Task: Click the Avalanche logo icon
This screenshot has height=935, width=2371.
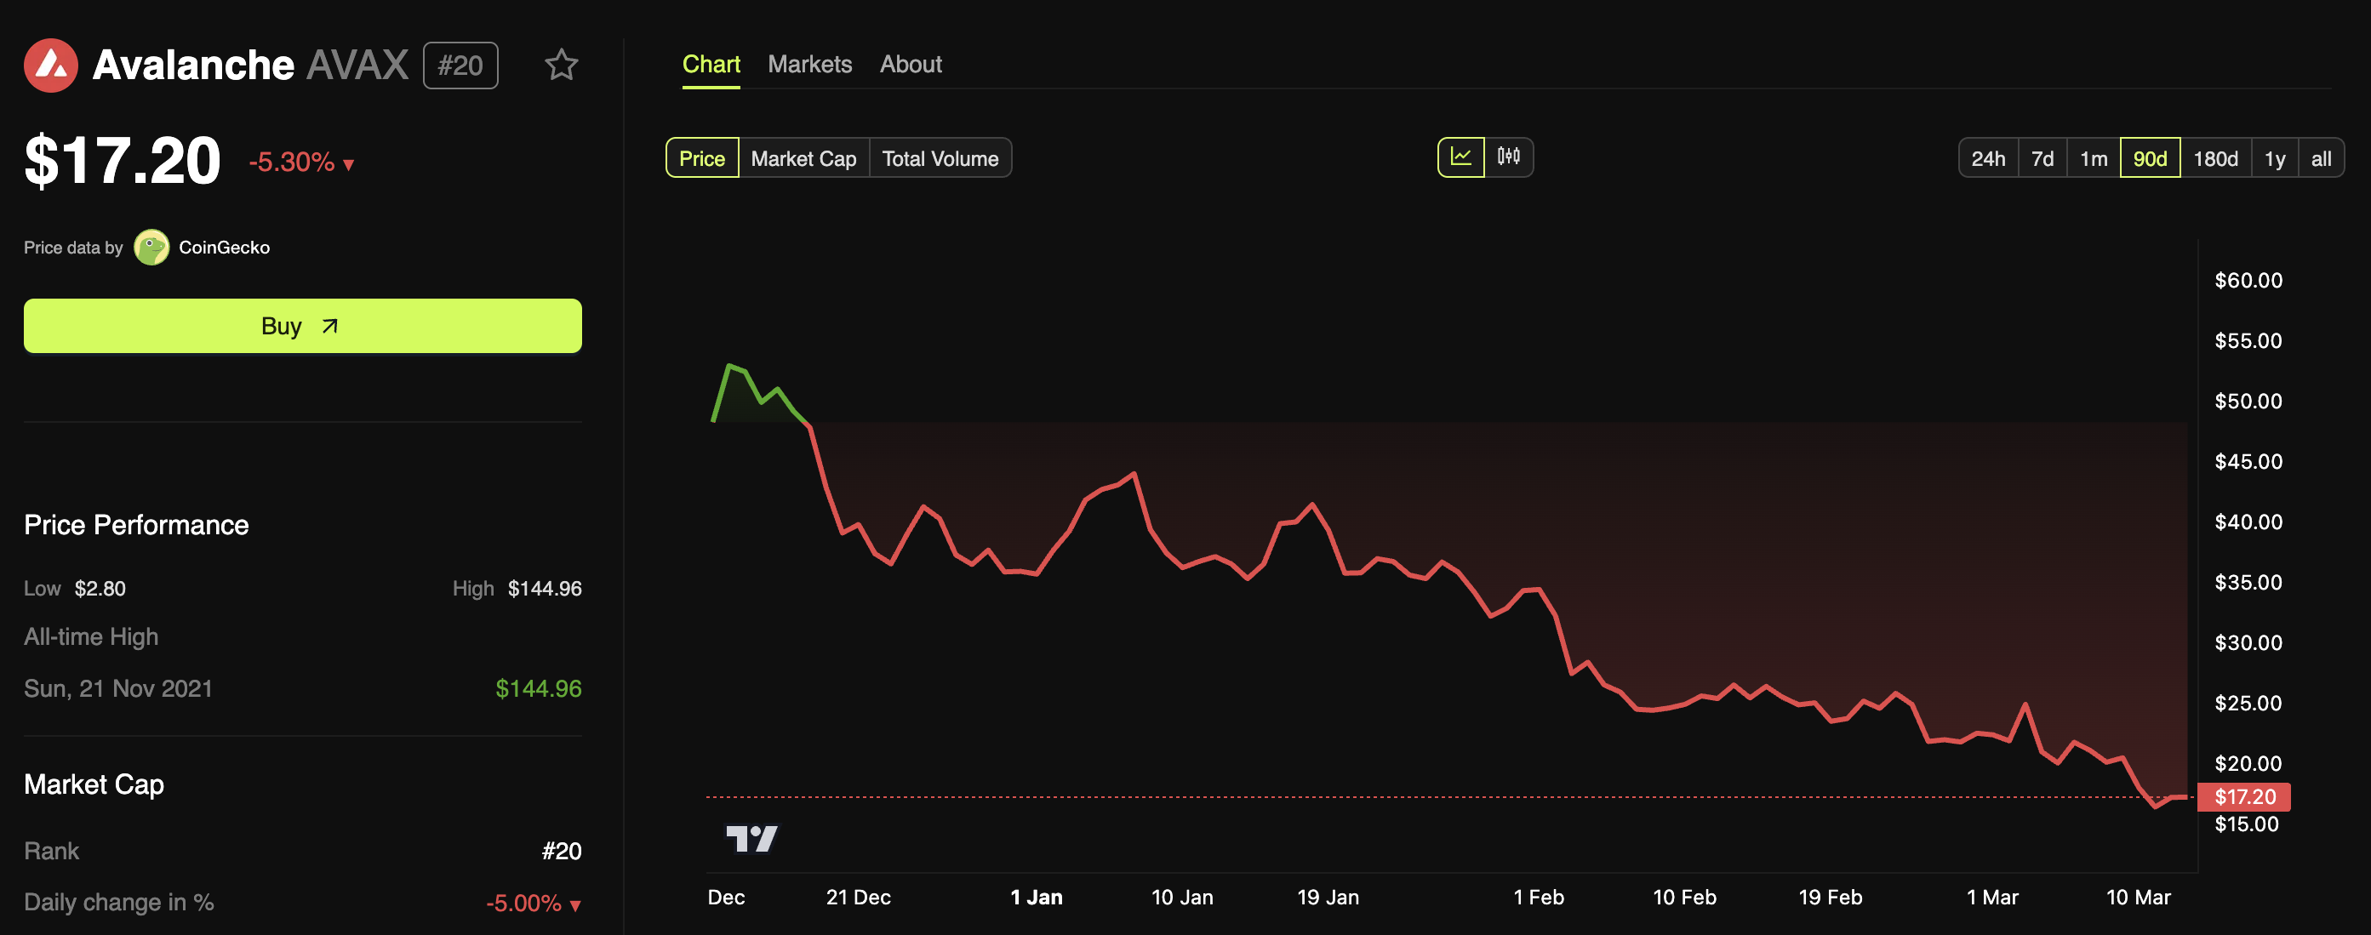Action: pos(50,66)
